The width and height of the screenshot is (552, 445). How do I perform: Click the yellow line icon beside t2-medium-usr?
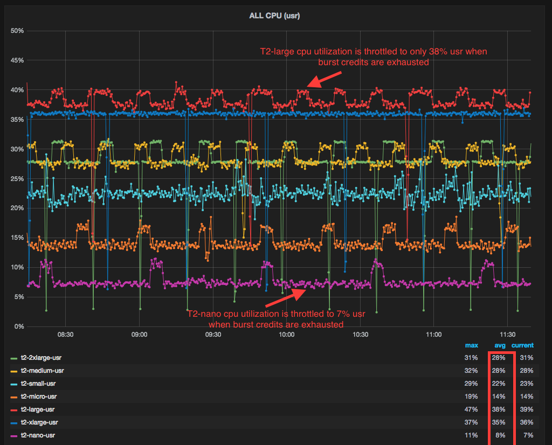(x=13, y=370)
